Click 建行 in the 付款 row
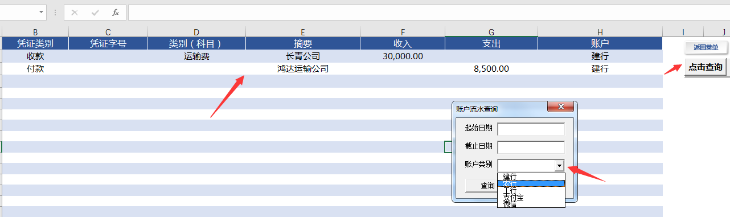The image size is (730, 217). coord(600,68)
